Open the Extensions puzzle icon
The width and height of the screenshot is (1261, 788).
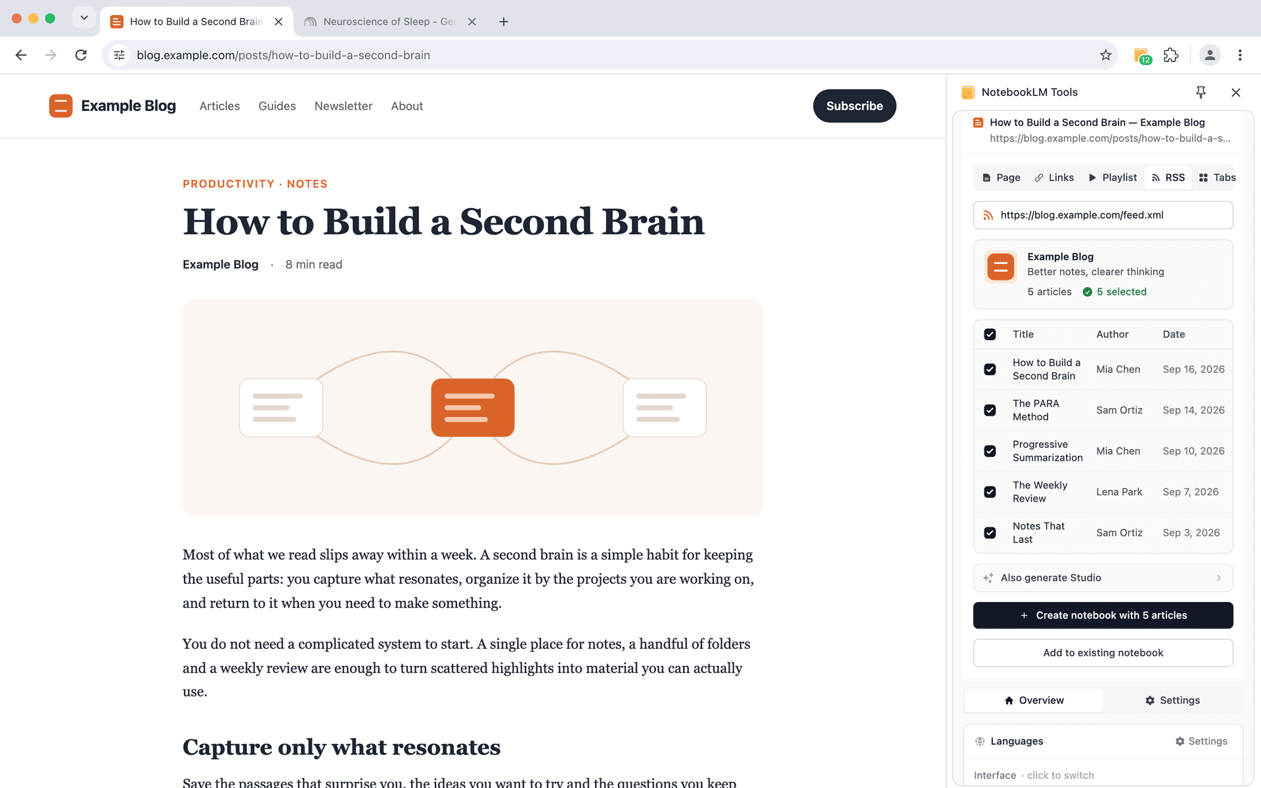click(1171, 55)
